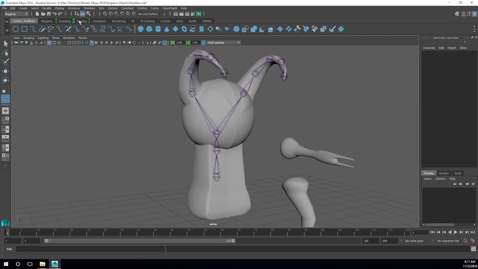Create a NURBS cone from shelf
This screenshot has height=269, width=478.
(x=167, y=29)
